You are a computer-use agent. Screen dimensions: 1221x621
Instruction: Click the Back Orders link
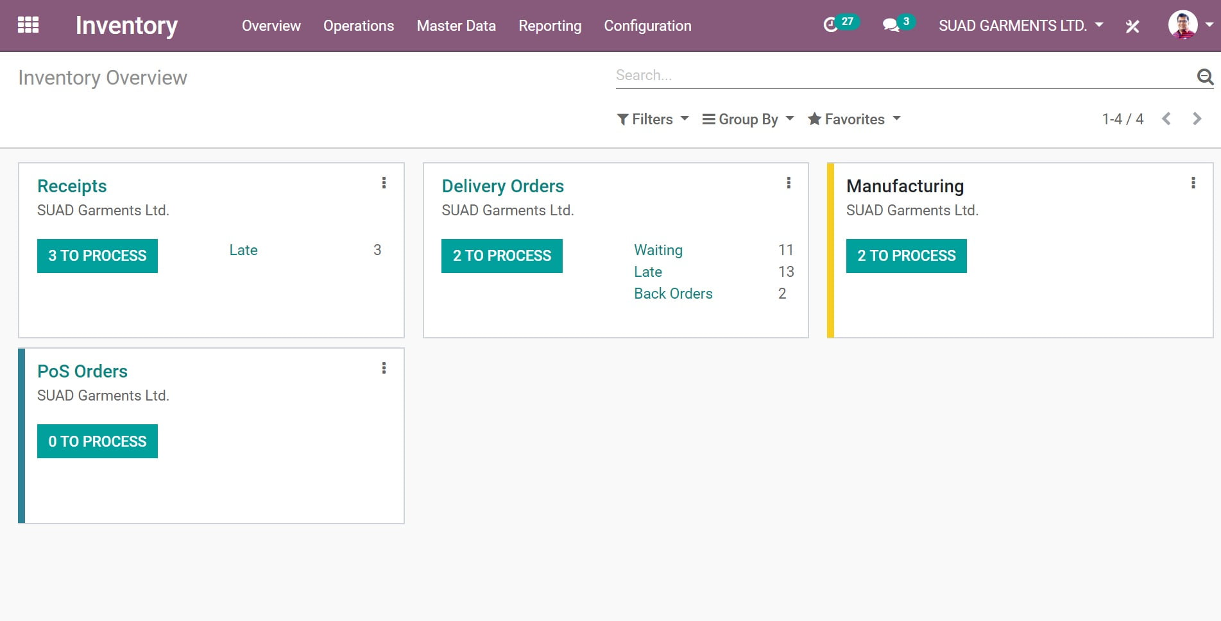tap(673, 294)
